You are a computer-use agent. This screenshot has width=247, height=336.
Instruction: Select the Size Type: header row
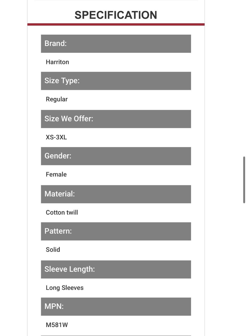coord(116,81)
